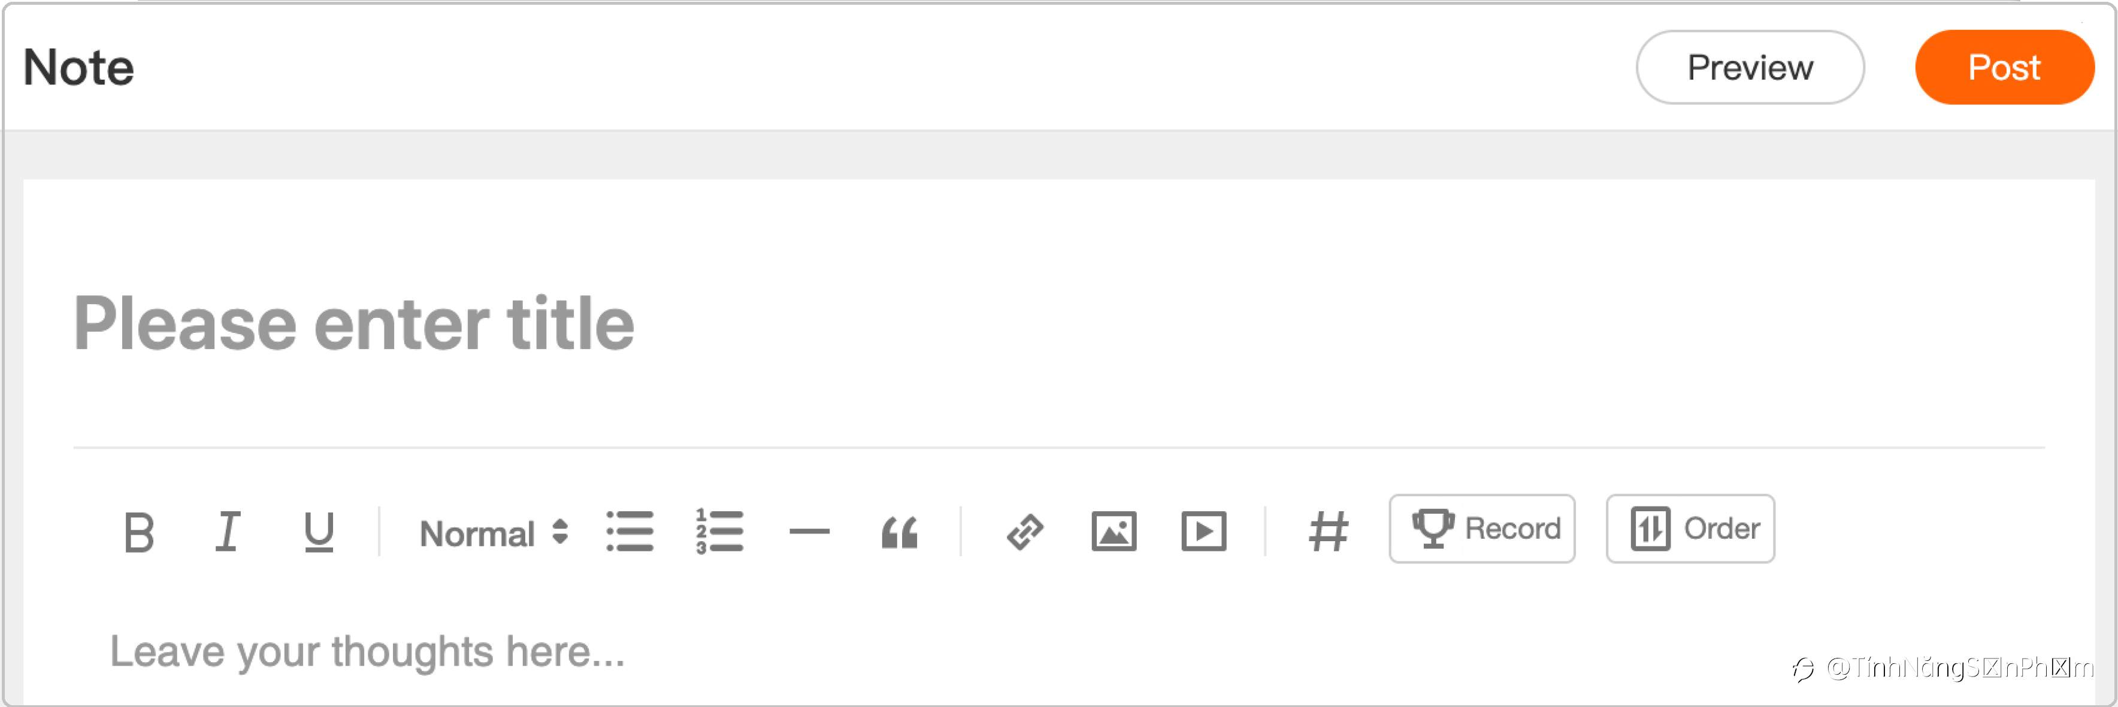Focus the 'Please enter title' field
The height and width of the screenshot is (707, 2118).
(1059, 324)
